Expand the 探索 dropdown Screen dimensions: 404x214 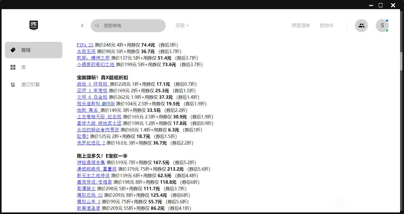182,26
